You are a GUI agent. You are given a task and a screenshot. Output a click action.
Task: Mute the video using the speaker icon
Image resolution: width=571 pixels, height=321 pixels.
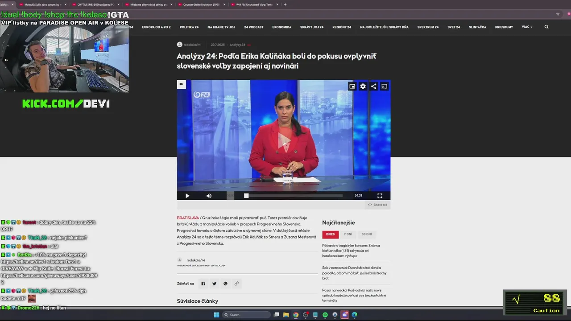pos(209,196)
